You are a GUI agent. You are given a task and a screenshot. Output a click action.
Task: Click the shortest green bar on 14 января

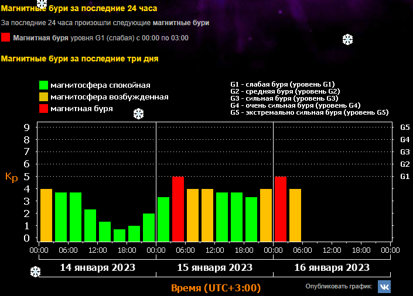(120, 236)
